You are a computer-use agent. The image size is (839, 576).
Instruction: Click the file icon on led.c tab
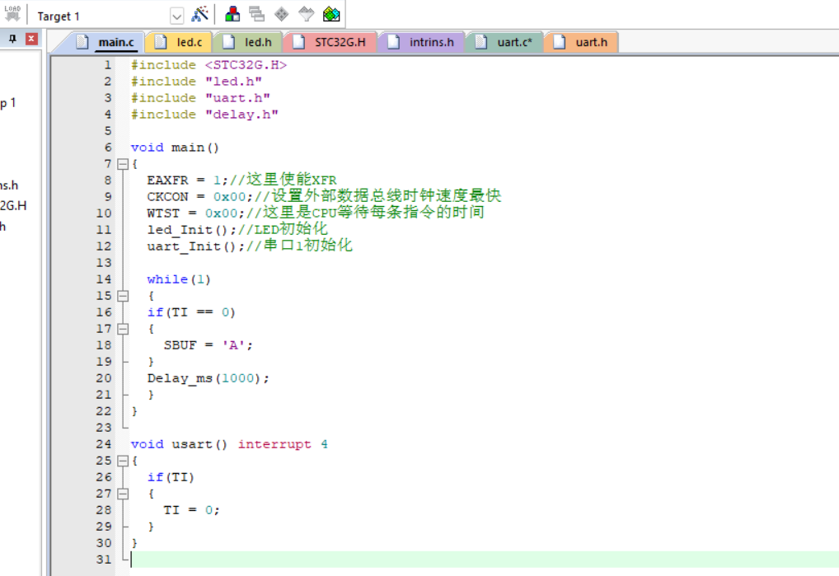pyautogui.click(x=161, y=42)
